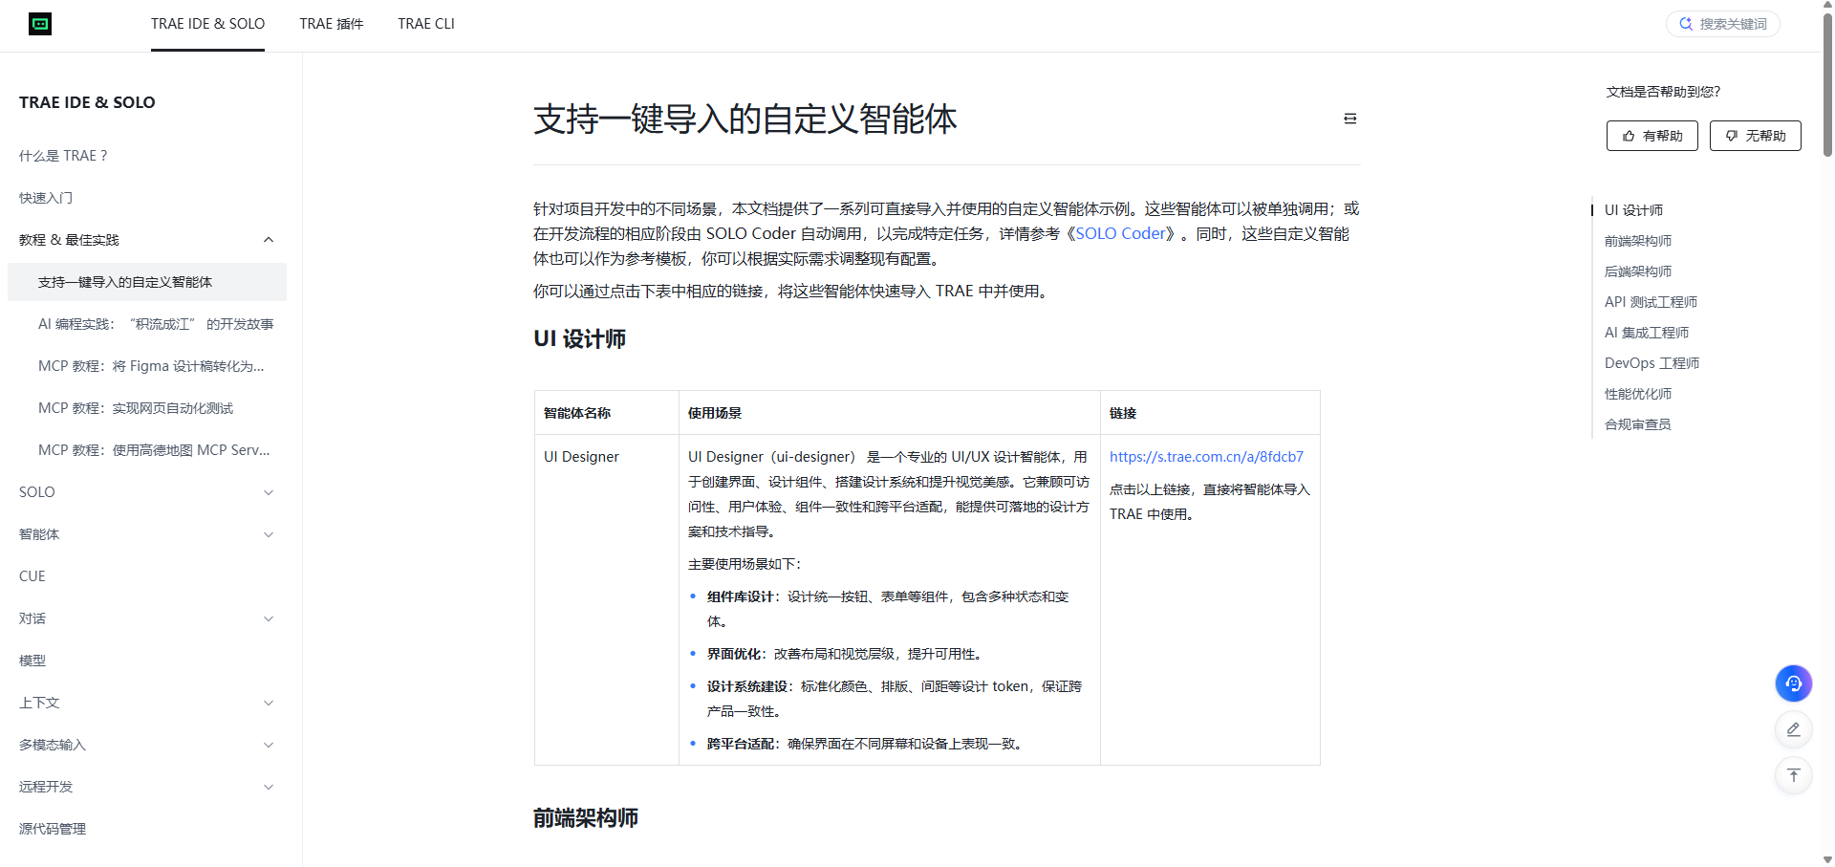
Task: Toggle the page width layout icon
Action: point(1349,118)
